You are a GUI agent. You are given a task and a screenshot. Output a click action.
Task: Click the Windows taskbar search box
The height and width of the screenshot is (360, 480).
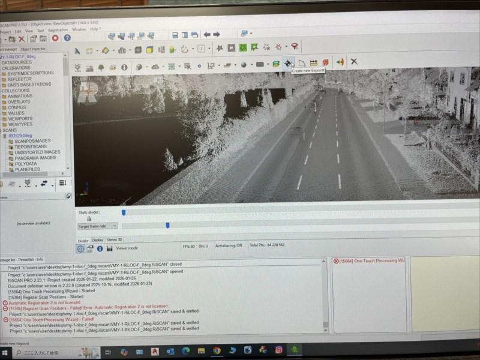click(45, 352)
